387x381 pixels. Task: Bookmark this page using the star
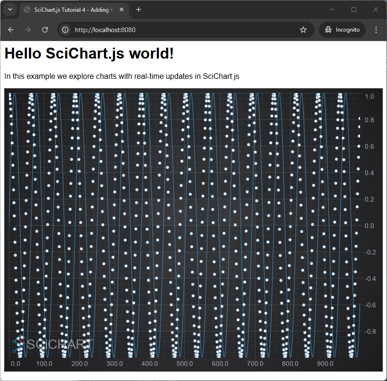[303, 30]
